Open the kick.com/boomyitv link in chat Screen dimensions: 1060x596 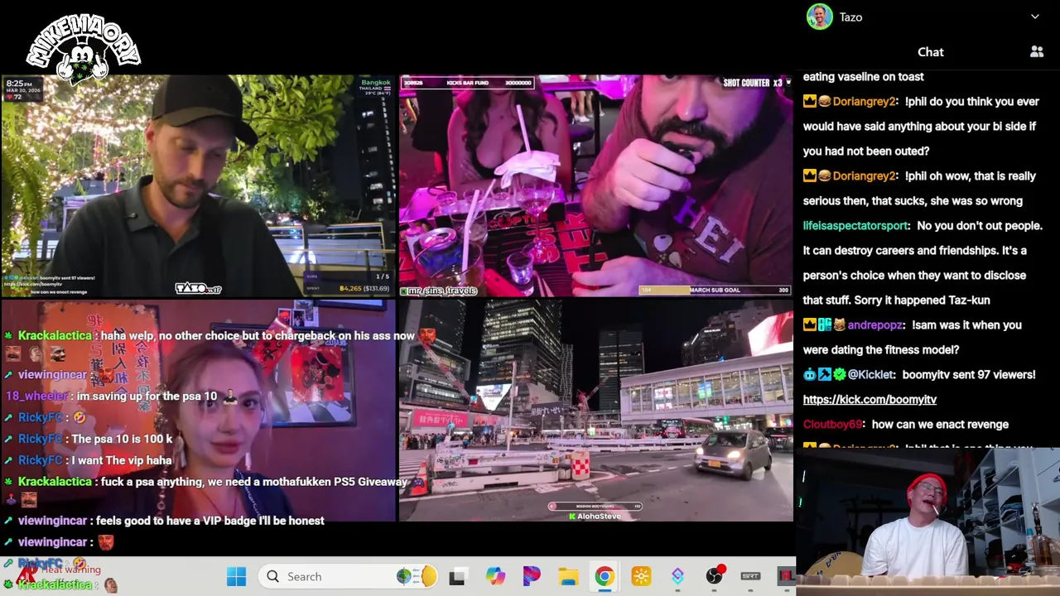(x=870, y=399)
